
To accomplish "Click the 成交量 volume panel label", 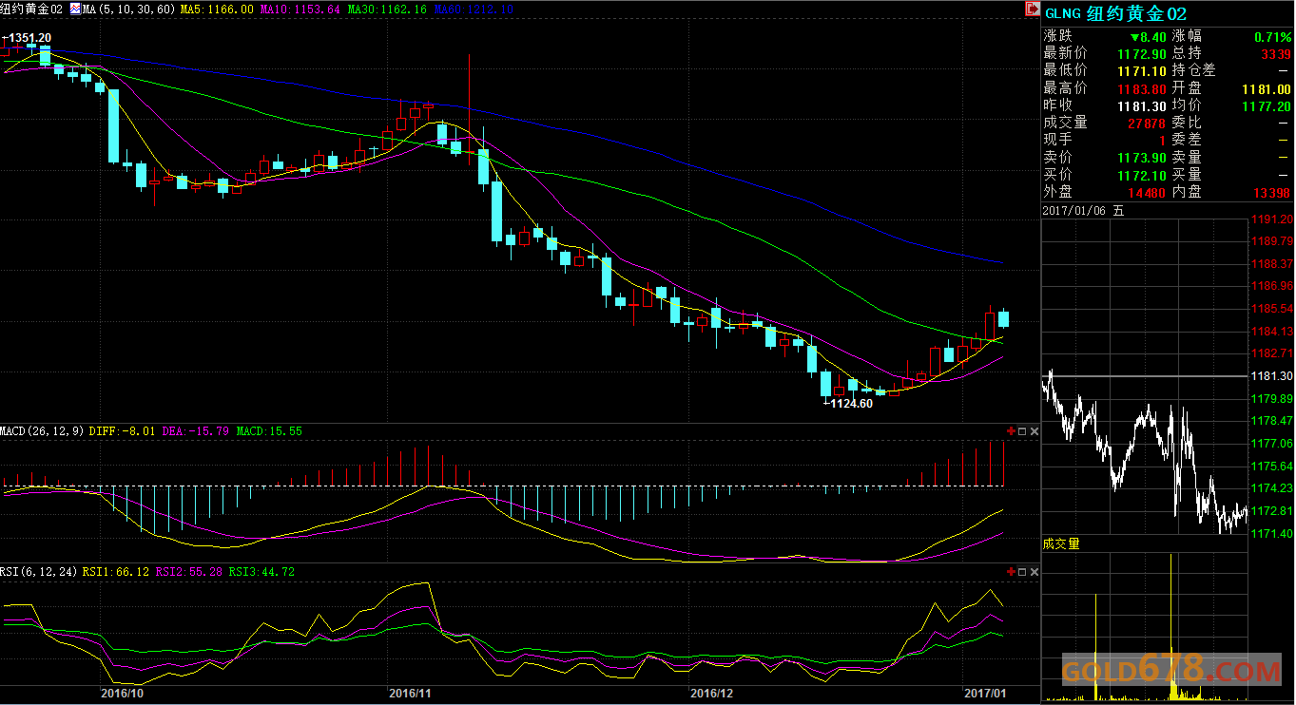I will 1061,544.
